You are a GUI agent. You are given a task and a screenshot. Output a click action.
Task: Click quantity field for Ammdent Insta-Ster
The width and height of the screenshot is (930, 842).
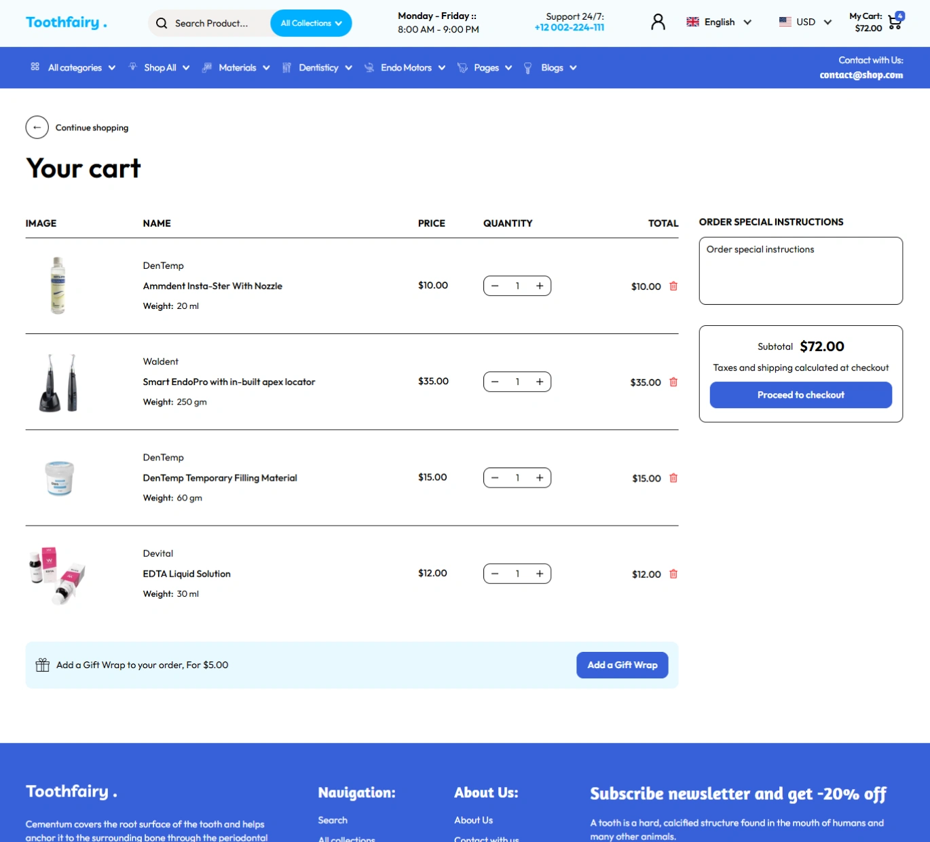click(517, 286)
